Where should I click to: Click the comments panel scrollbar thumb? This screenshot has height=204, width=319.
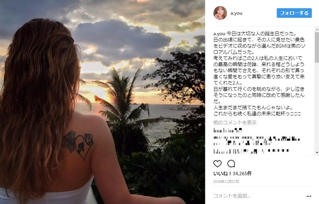click(x=317, y=47)
